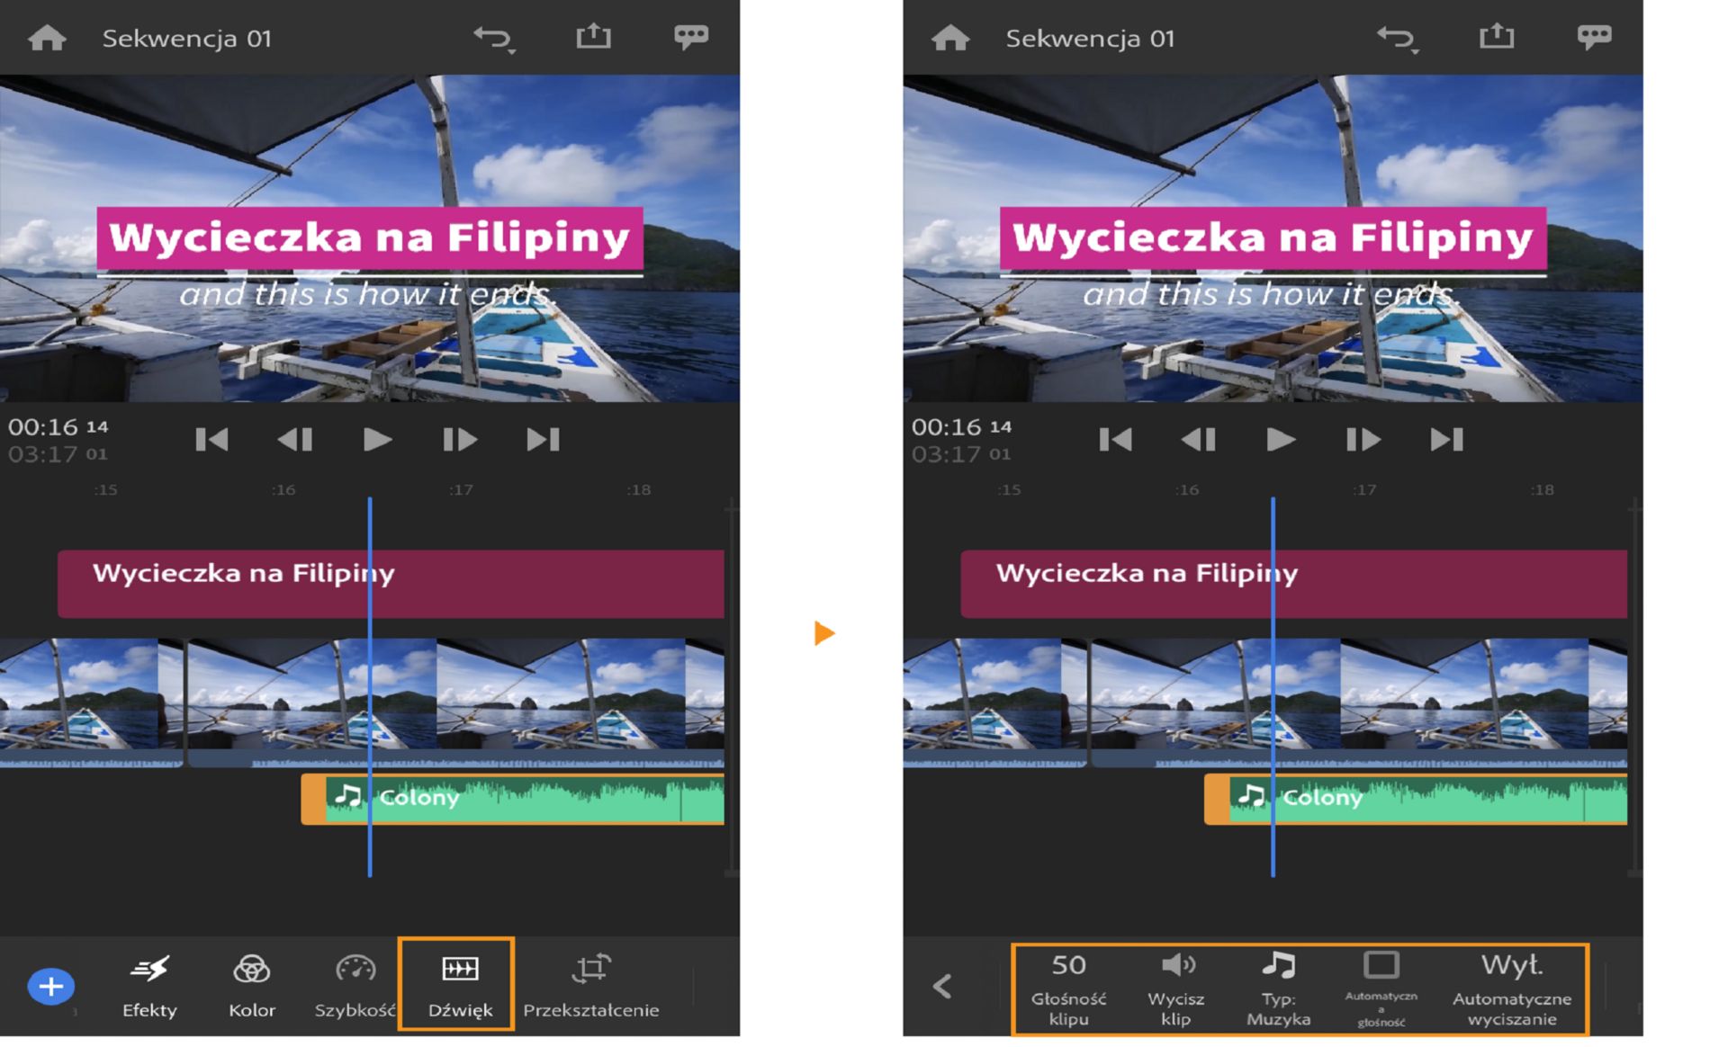The height and width of the screenshot is (1047, 1728).
Task: Open the Przekształcenie transform tool
Action: coord(591,986)
